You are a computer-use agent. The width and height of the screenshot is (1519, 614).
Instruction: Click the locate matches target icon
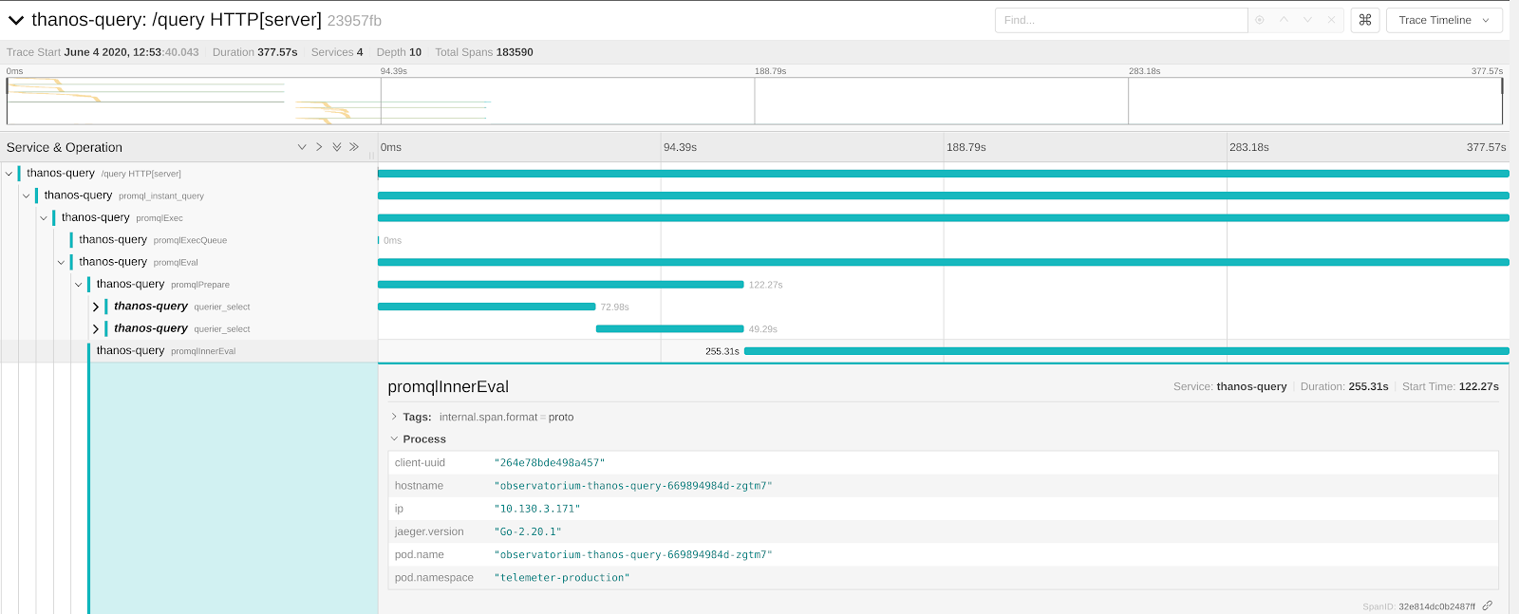1260,20
